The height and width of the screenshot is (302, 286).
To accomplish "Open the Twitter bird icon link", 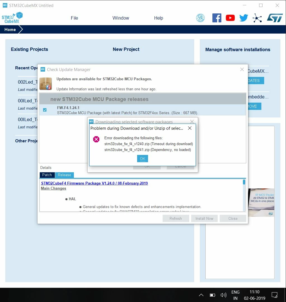I will click(x=243, y=18).
